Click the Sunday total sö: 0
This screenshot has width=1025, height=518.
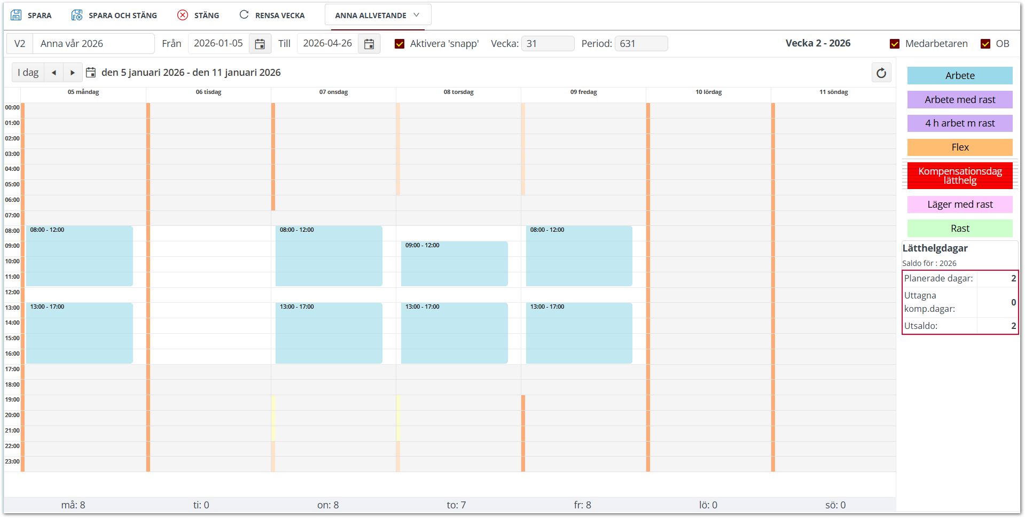[835, 505]
